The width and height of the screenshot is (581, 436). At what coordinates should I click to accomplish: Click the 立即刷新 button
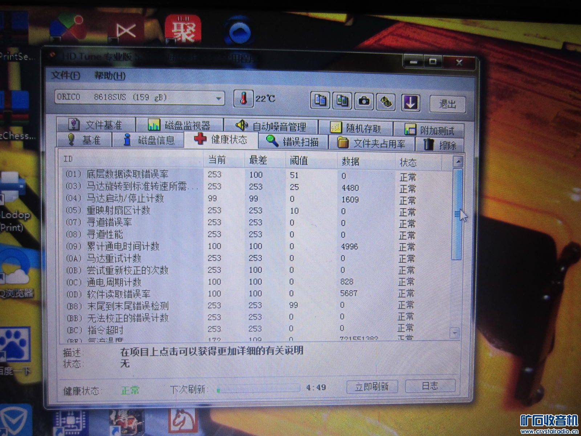click(x=372, y=386)
